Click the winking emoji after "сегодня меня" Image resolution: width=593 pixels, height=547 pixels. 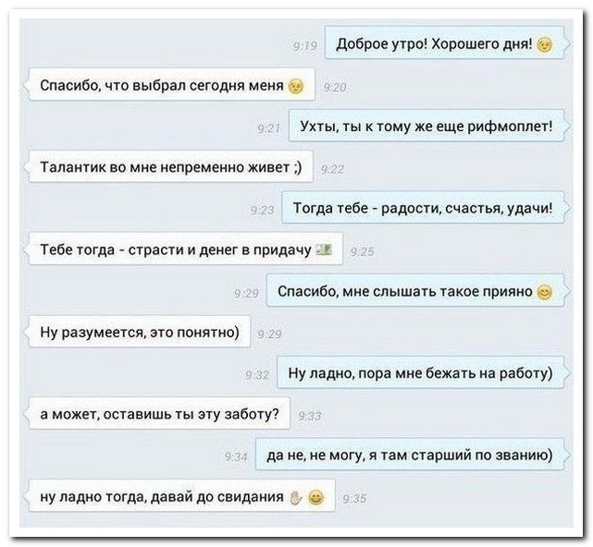pyautogui.click(x=296, y=87)
